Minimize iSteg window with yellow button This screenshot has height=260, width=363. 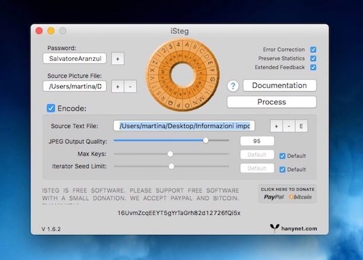click(51, 31)
